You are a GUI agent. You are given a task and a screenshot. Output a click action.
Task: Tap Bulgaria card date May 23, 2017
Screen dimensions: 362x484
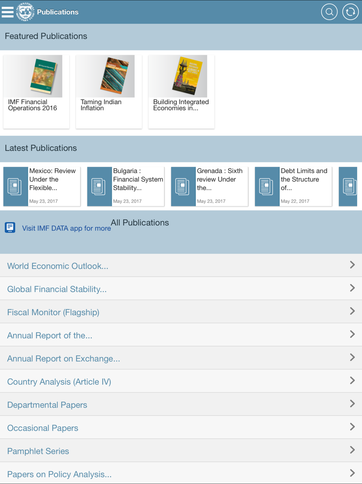[x=127, y=201]
